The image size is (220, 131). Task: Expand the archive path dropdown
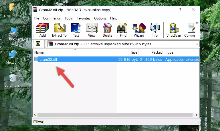tap(197, 44)
